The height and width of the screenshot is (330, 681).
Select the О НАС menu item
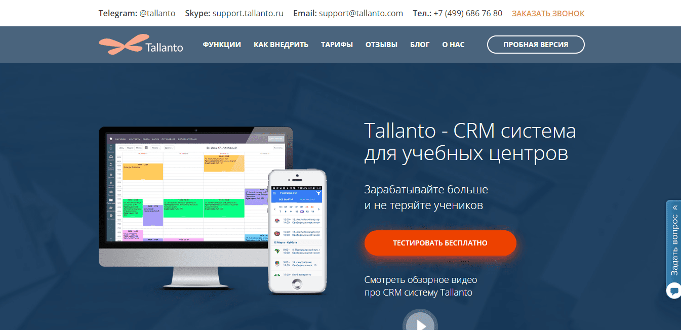click(x=453, y=45)
